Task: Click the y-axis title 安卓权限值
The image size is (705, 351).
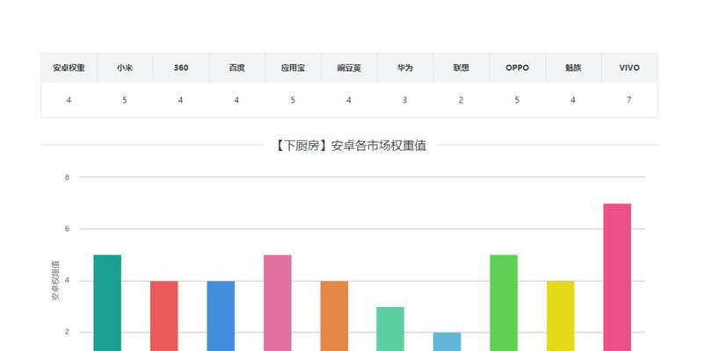Action: (x=56, y=281)
